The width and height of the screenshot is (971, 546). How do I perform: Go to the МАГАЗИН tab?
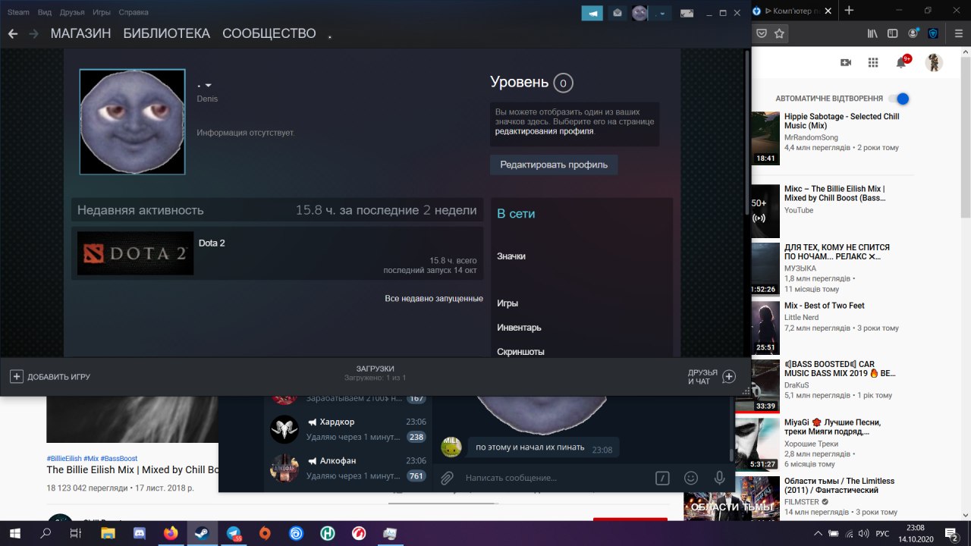pos(80,33)
